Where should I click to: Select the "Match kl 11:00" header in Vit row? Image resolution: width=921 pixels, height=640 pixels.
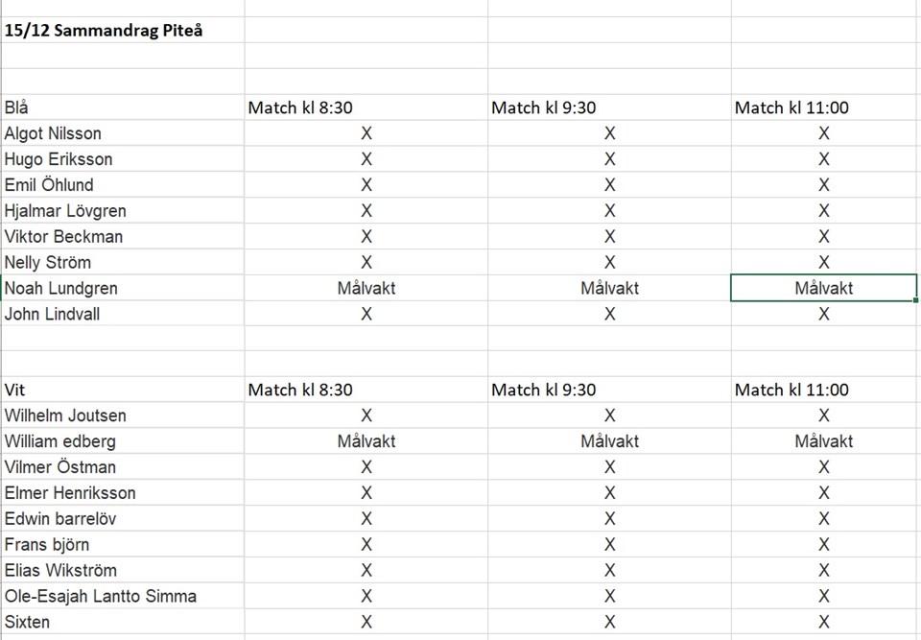[791, 390]
